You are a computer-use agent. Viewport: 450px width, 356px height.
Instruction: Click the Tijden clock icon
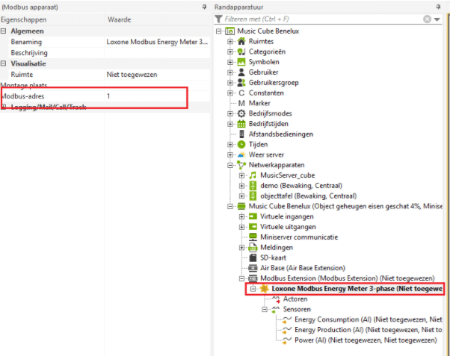coord(241,144)
